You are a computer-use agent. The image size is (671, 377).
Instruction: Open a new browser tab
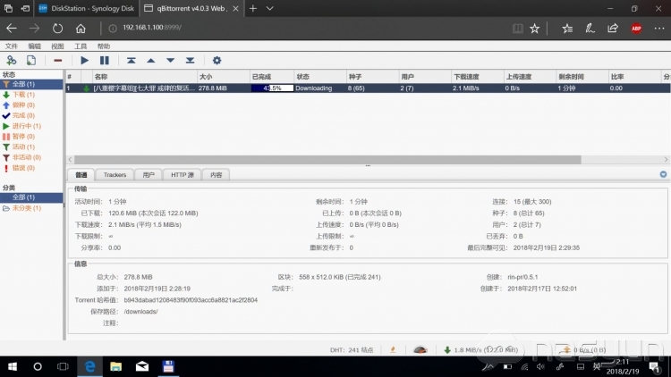[x=253, y=8]
